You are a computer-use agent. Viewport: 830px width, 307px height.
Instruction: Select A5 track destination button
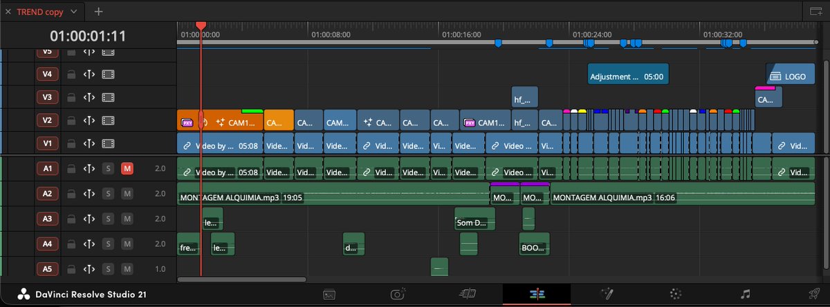point(47,268)
